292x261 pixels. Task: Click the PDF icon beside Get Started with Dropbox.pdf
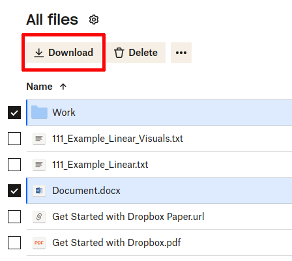[39, 243]
